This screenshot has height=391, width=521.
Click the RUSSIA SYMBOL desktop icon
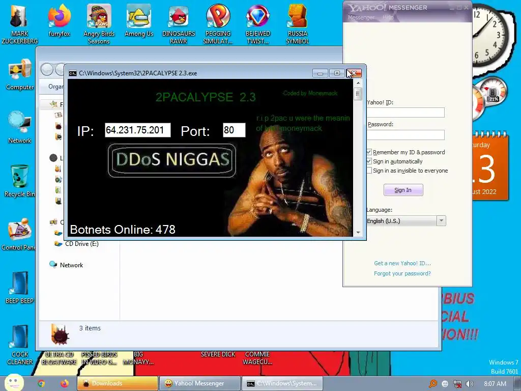pos(297,23)
